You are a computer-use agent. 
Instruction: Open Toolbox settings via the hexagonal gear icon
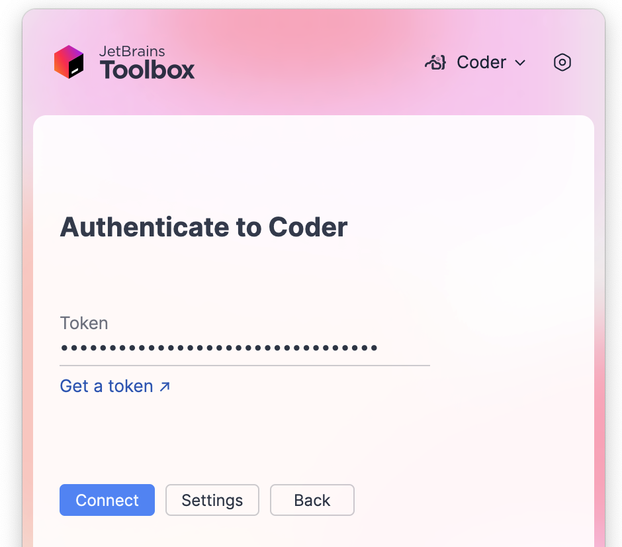562,62
